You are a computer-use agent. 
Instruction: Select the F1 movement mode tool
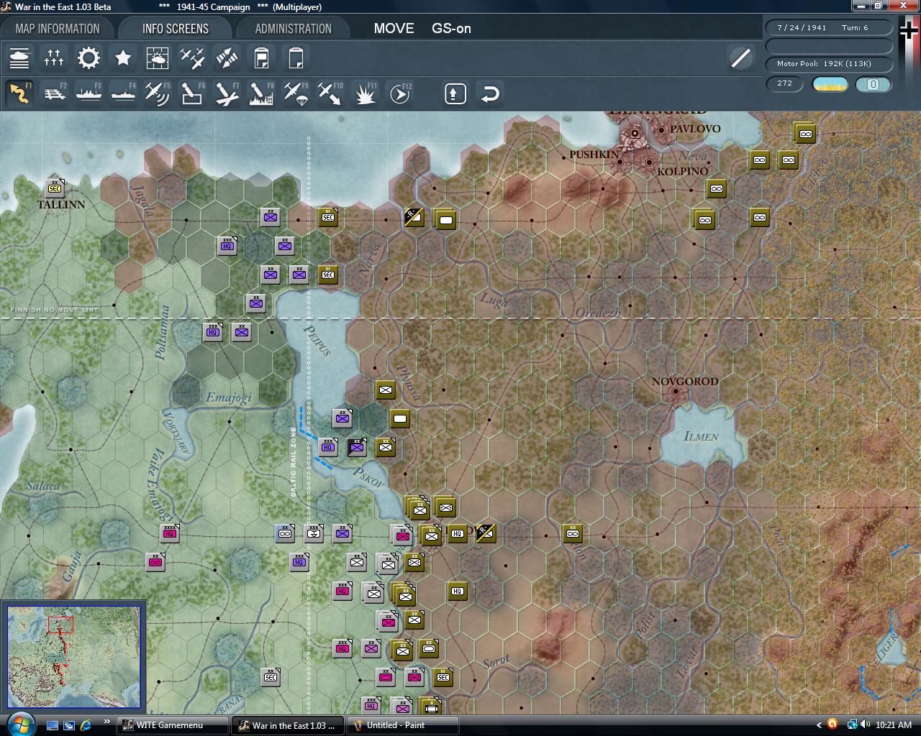pos(19,93)
